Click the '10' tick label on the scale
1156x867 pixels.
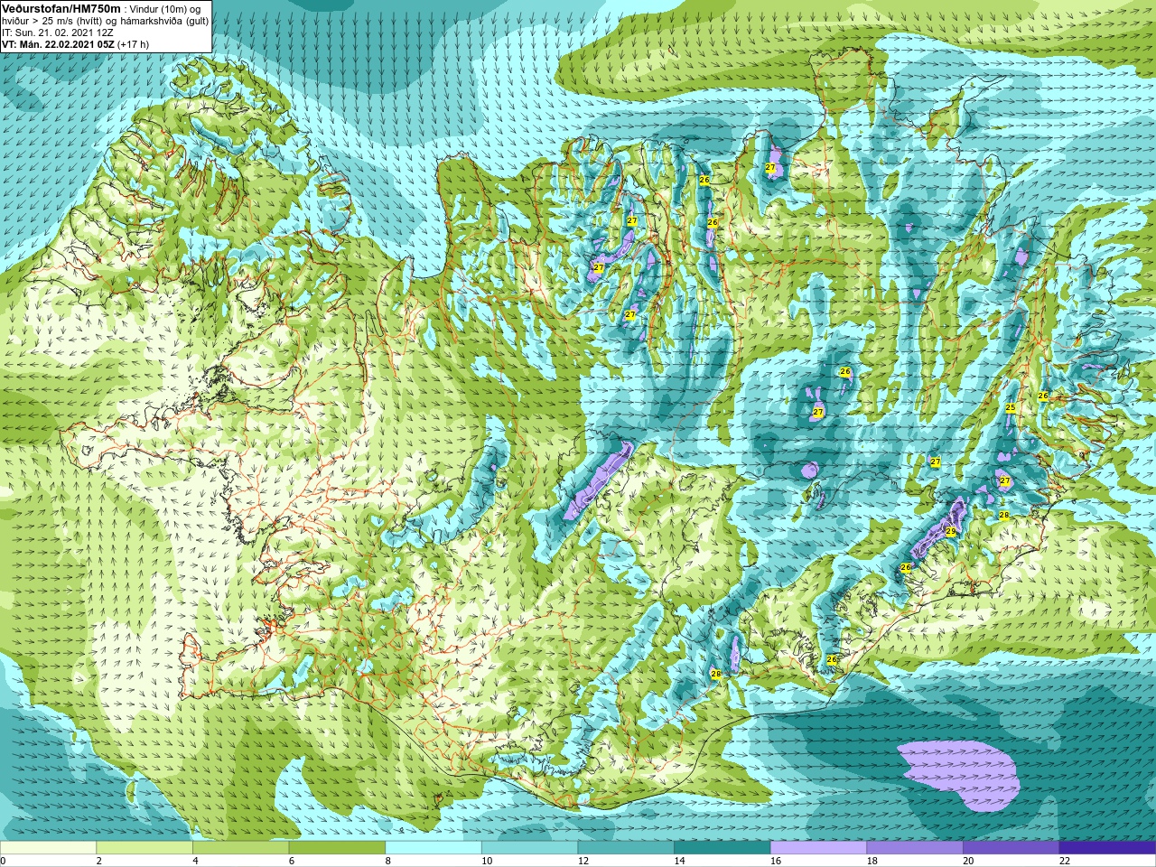[x=487, y=861]
